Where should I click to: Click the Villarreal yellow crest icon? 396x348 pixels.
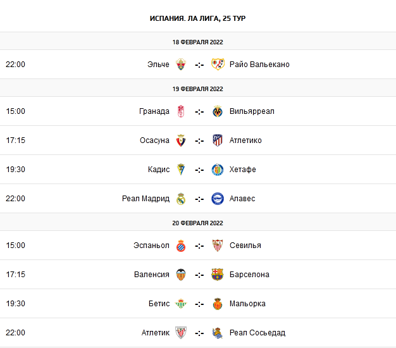pos(218,111)
